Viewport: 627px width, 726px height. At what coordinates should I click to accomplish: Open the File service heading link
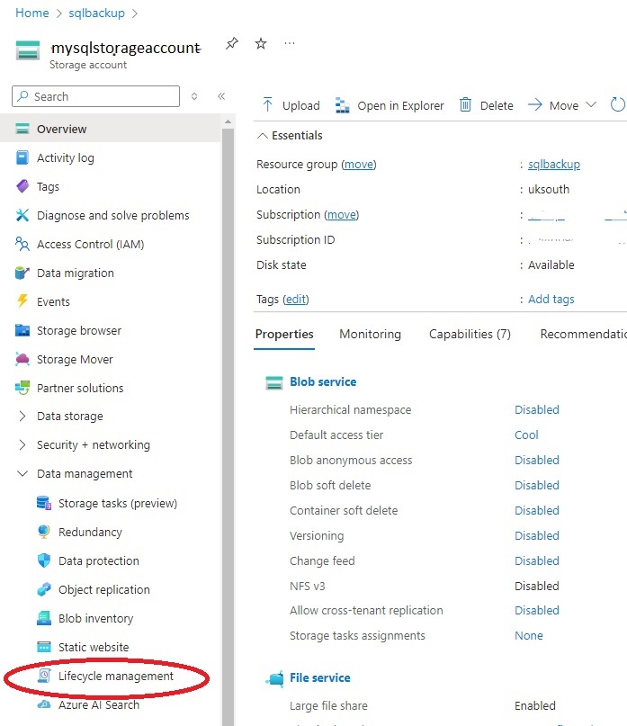(x=320, y=677)
